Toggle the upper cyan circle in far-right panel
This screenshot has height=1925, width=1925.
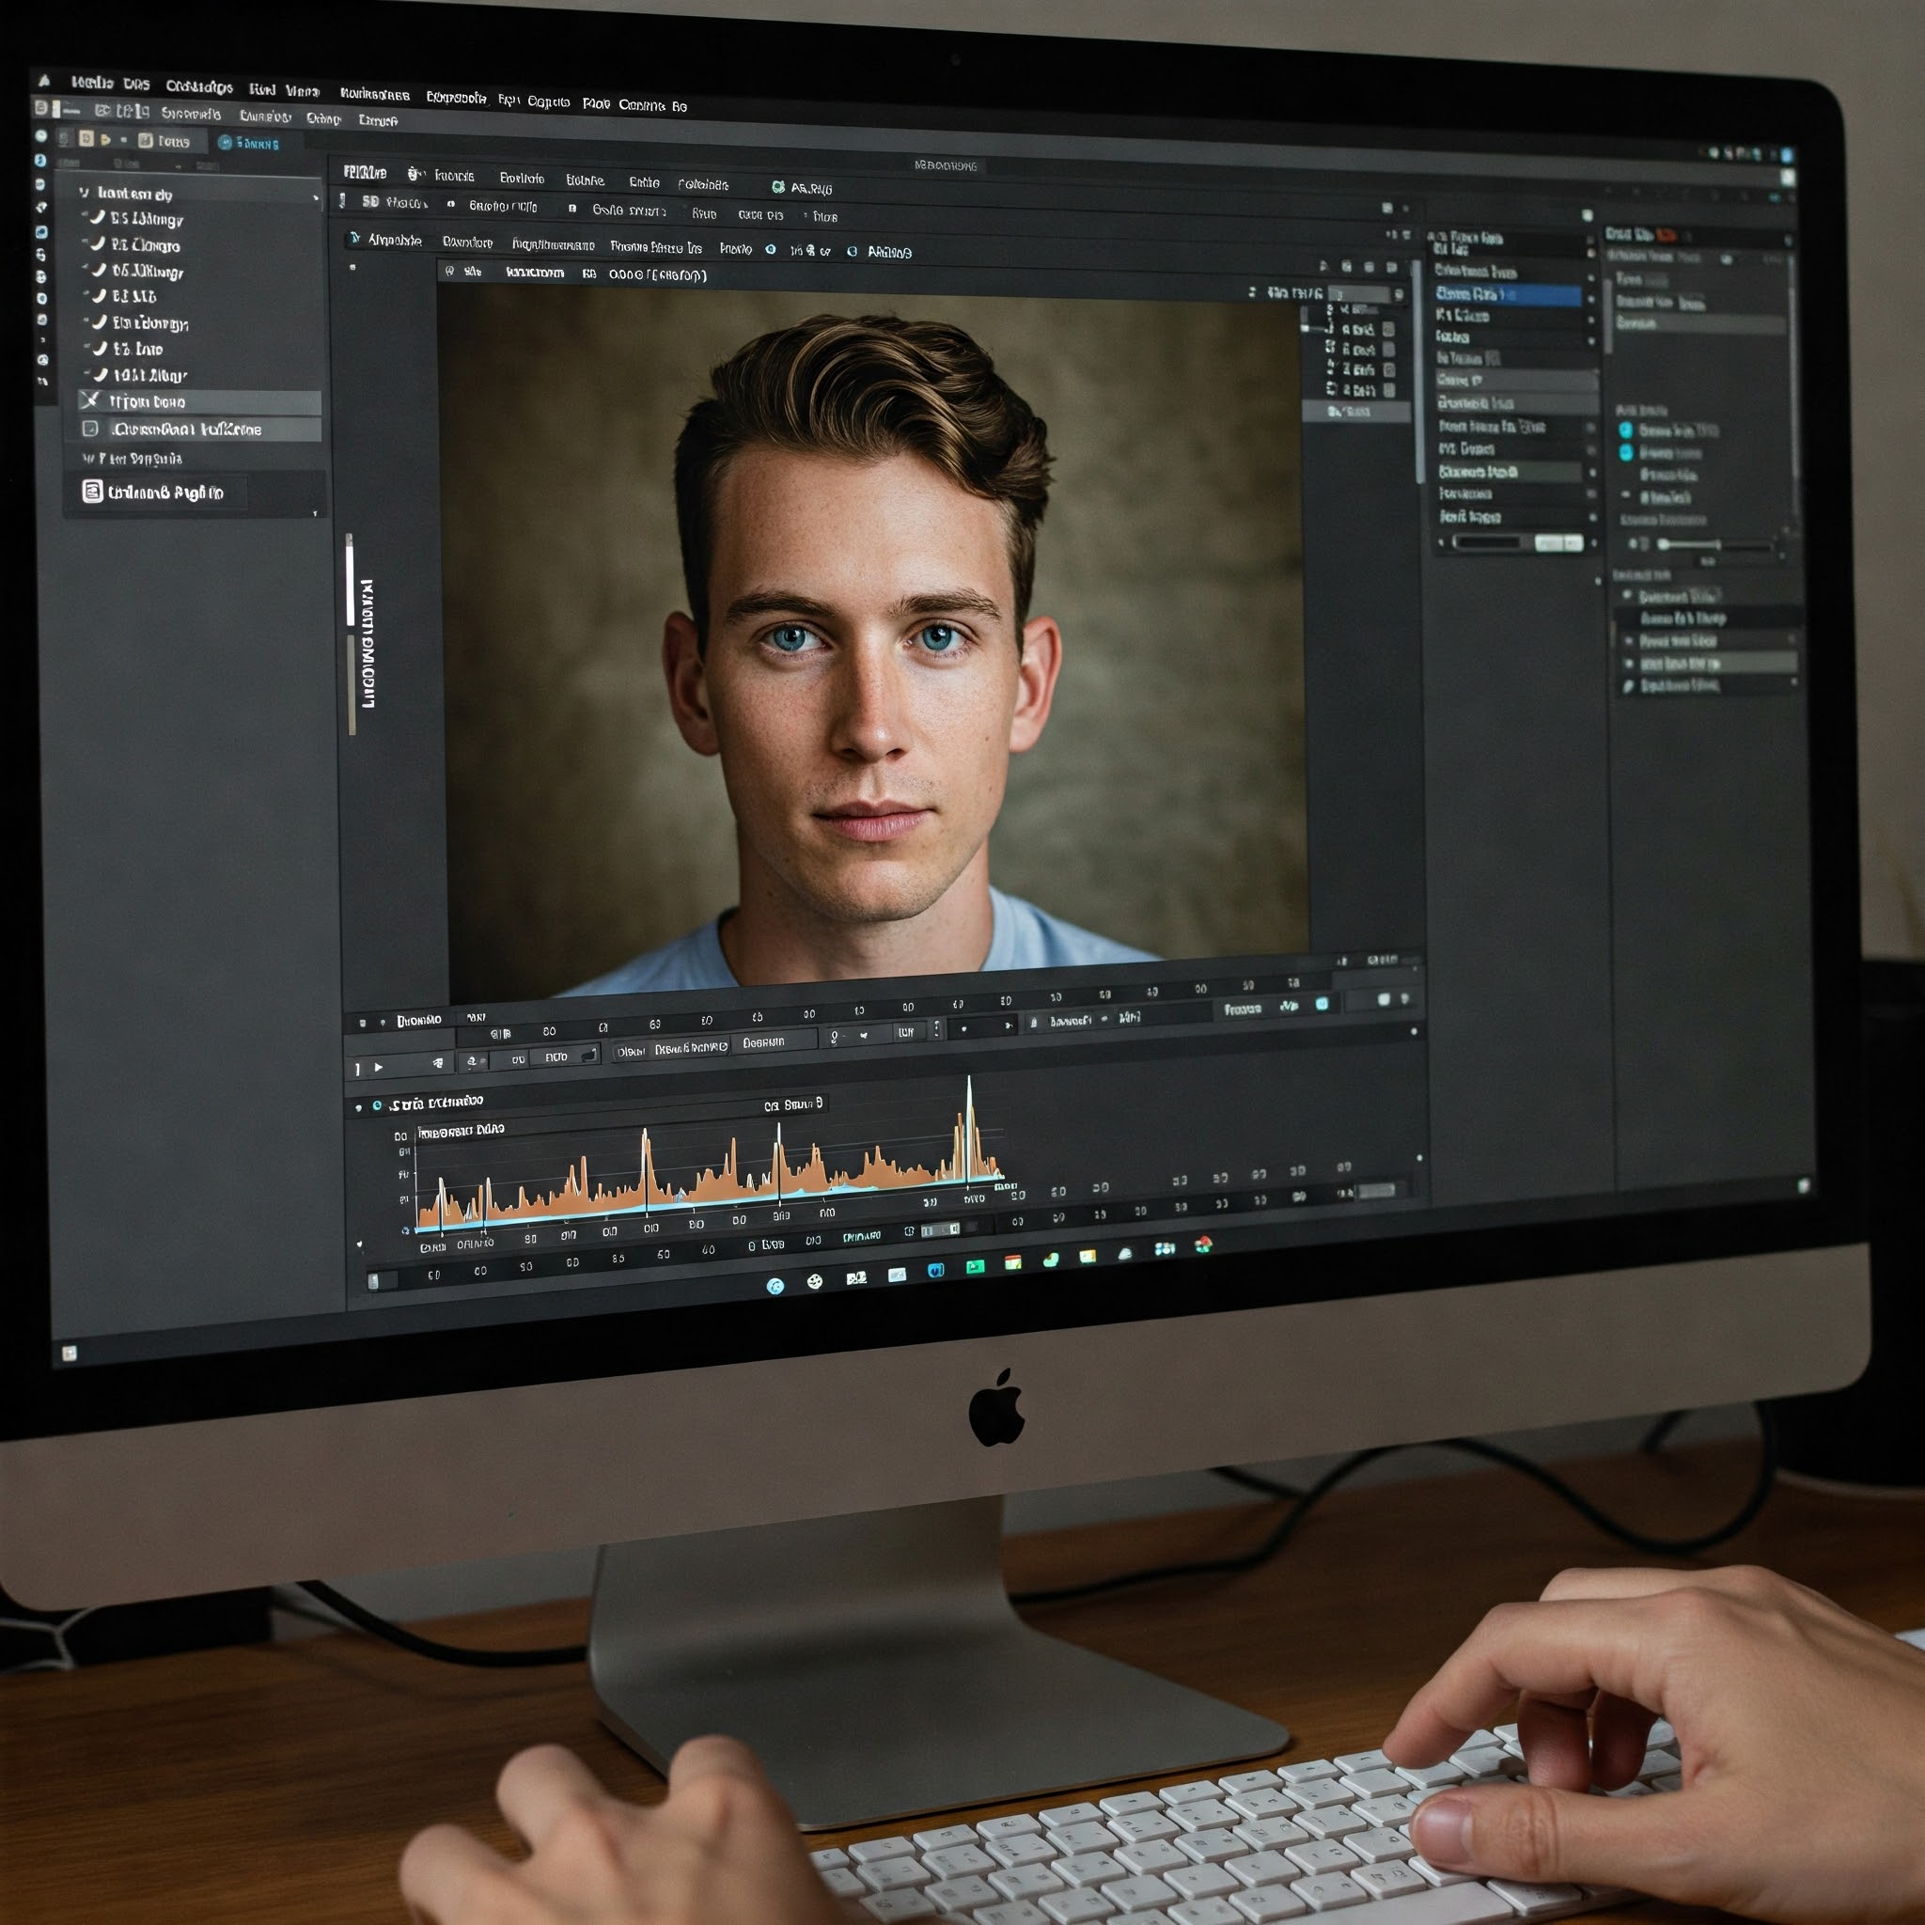click(x=1626, y=430)
